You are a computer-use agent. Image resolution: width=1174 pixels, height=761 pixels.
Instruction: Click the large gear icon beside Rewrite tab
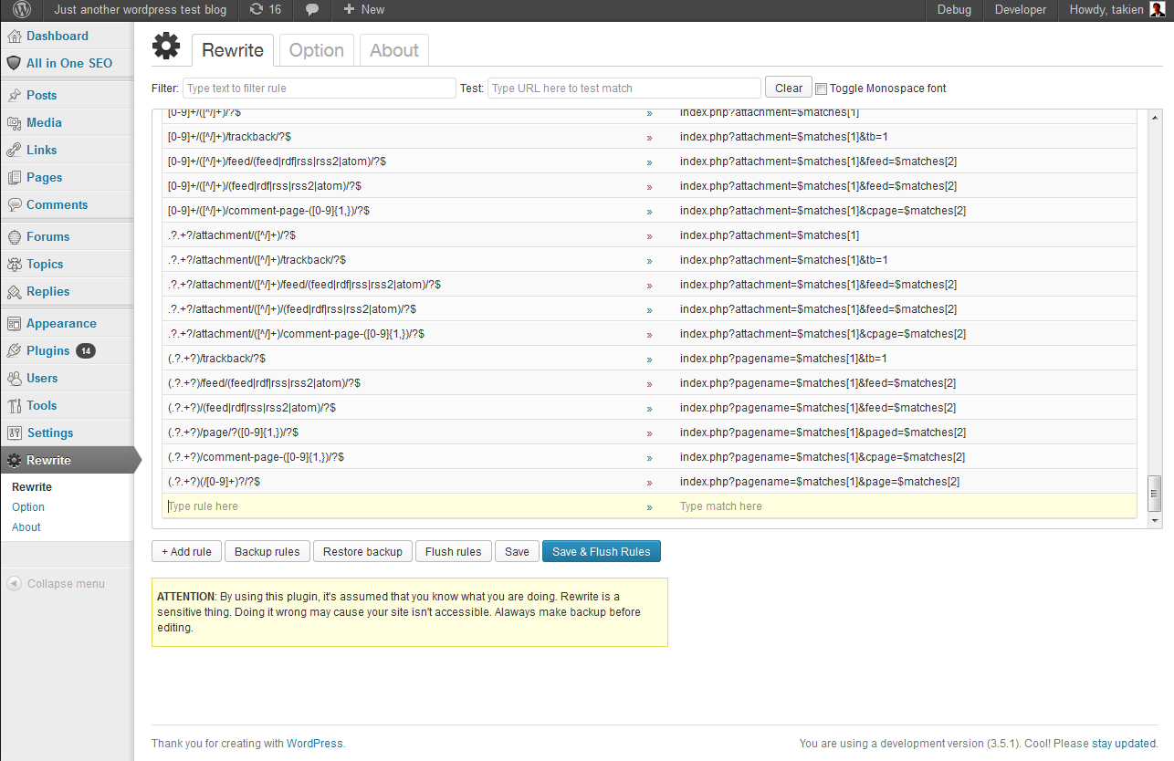click(167, 47)
